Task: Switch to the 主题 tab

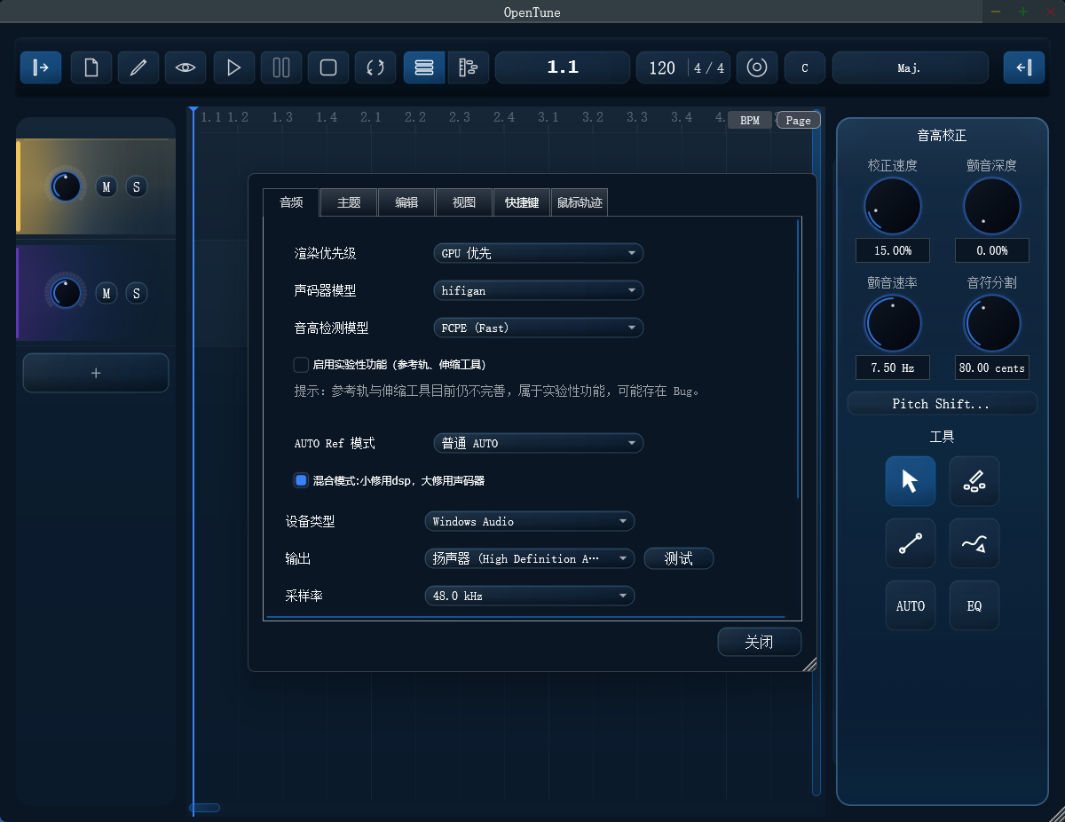Action: 349,202
